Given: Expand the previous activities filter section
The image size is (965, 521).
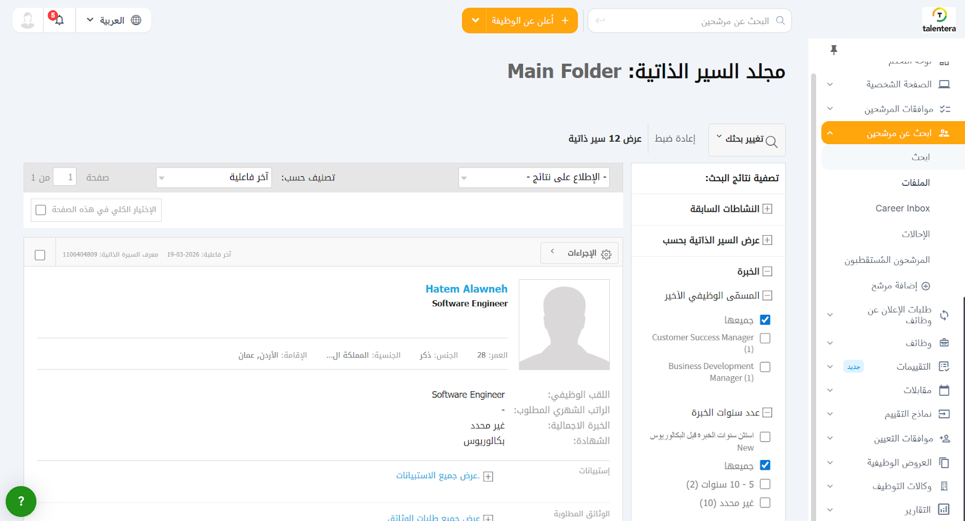Looking at the screenshot, I should pyautogui.click(x=767, y=209).
